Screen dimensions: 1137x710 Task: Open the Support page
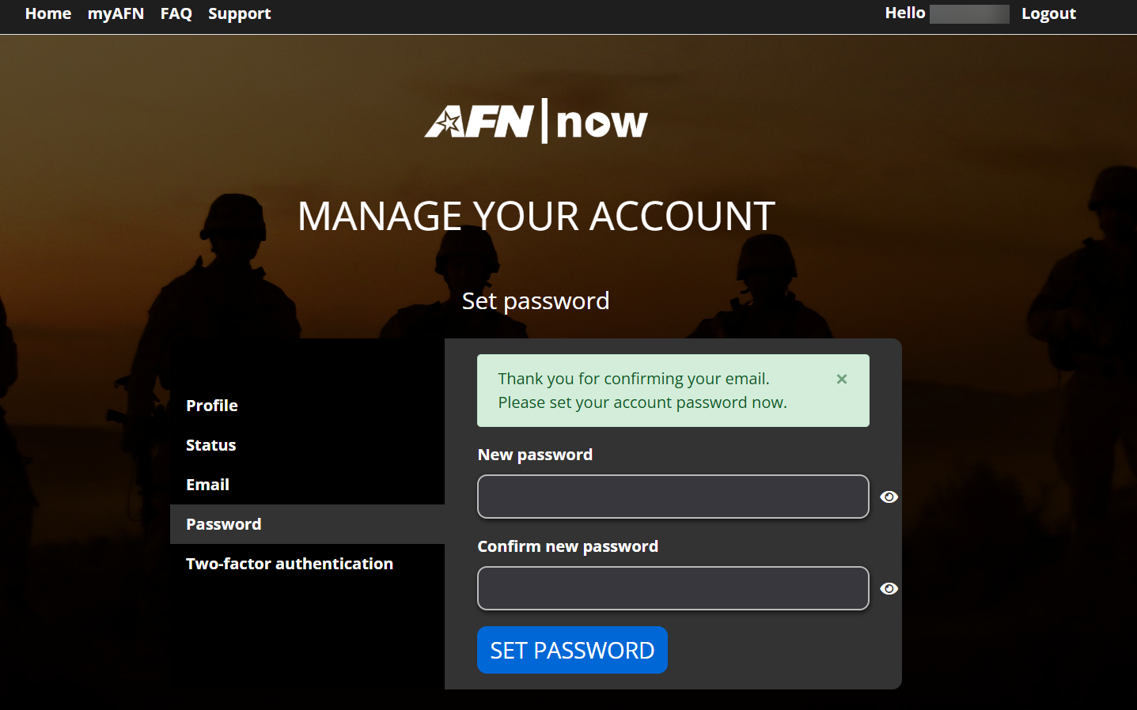tap(240, 13)
